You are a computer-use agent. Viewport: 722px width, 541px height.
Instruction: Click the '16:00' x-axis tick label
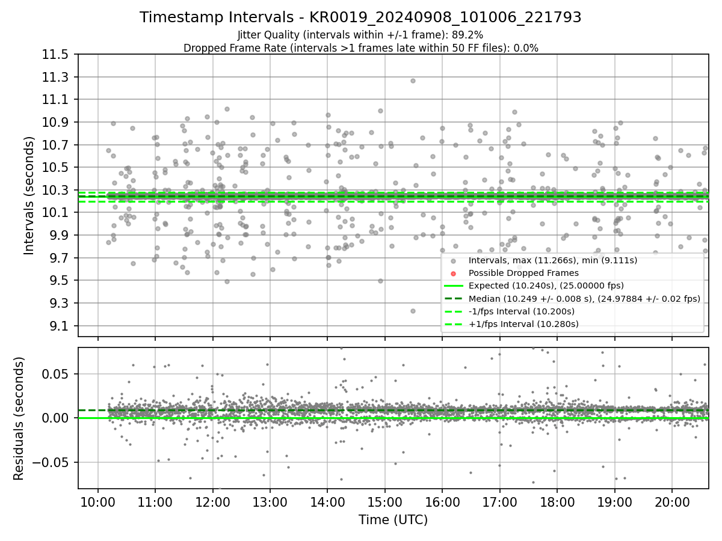(x=442, y=502)
